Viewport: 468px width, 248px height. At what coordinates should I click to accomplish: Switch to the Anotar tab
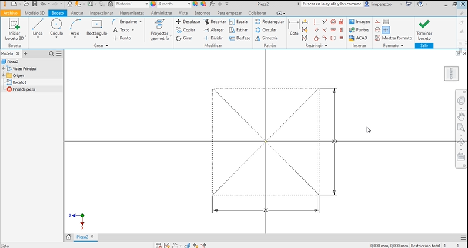(77, 13)
